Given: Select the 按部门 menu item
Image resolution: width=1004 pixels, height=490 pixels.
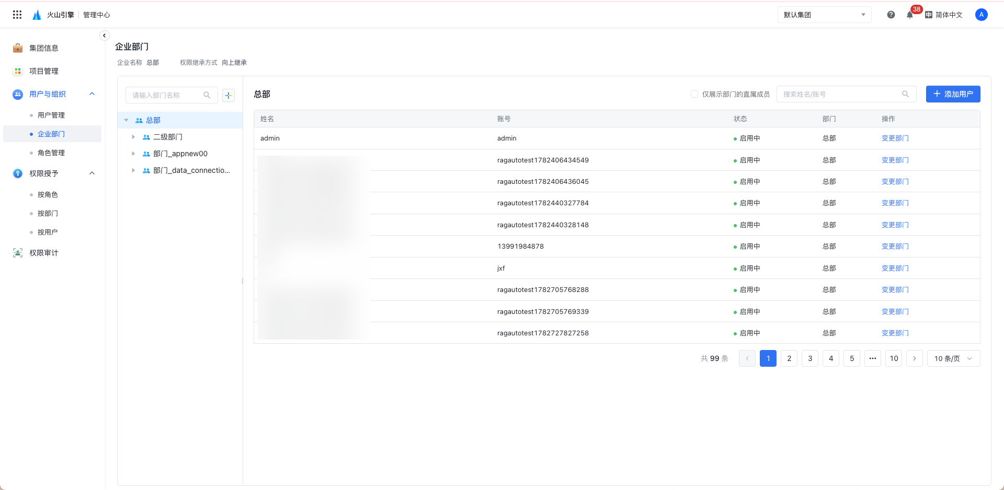Looking at the screenshot, I should (x=48, y=213).
